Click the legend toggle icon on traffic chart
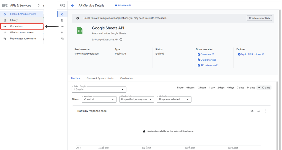Screen dimensions: 282x150 click(252, 111)
